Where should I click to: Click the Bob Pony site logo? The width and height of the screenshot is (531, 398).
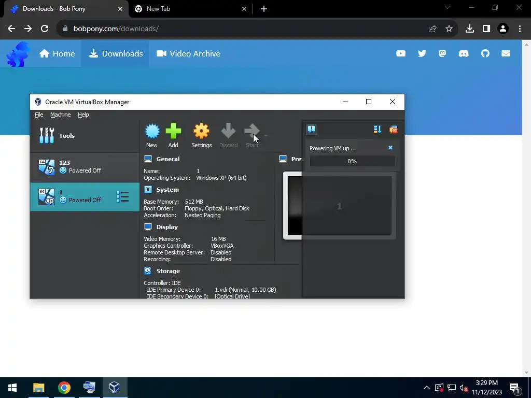(x=18, y=54)
